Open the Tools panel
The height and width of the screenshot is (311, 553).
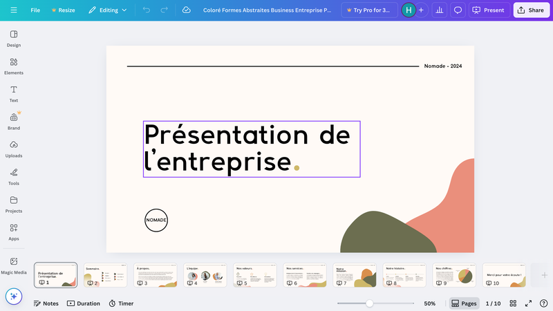pos(14,177)
